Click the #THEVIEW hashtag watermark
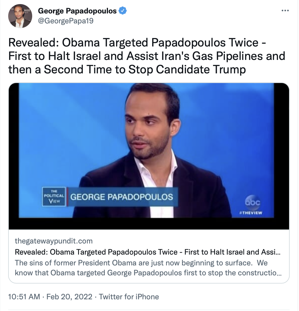Viewport: 299px width, 311px height. [x=251, y=213]
